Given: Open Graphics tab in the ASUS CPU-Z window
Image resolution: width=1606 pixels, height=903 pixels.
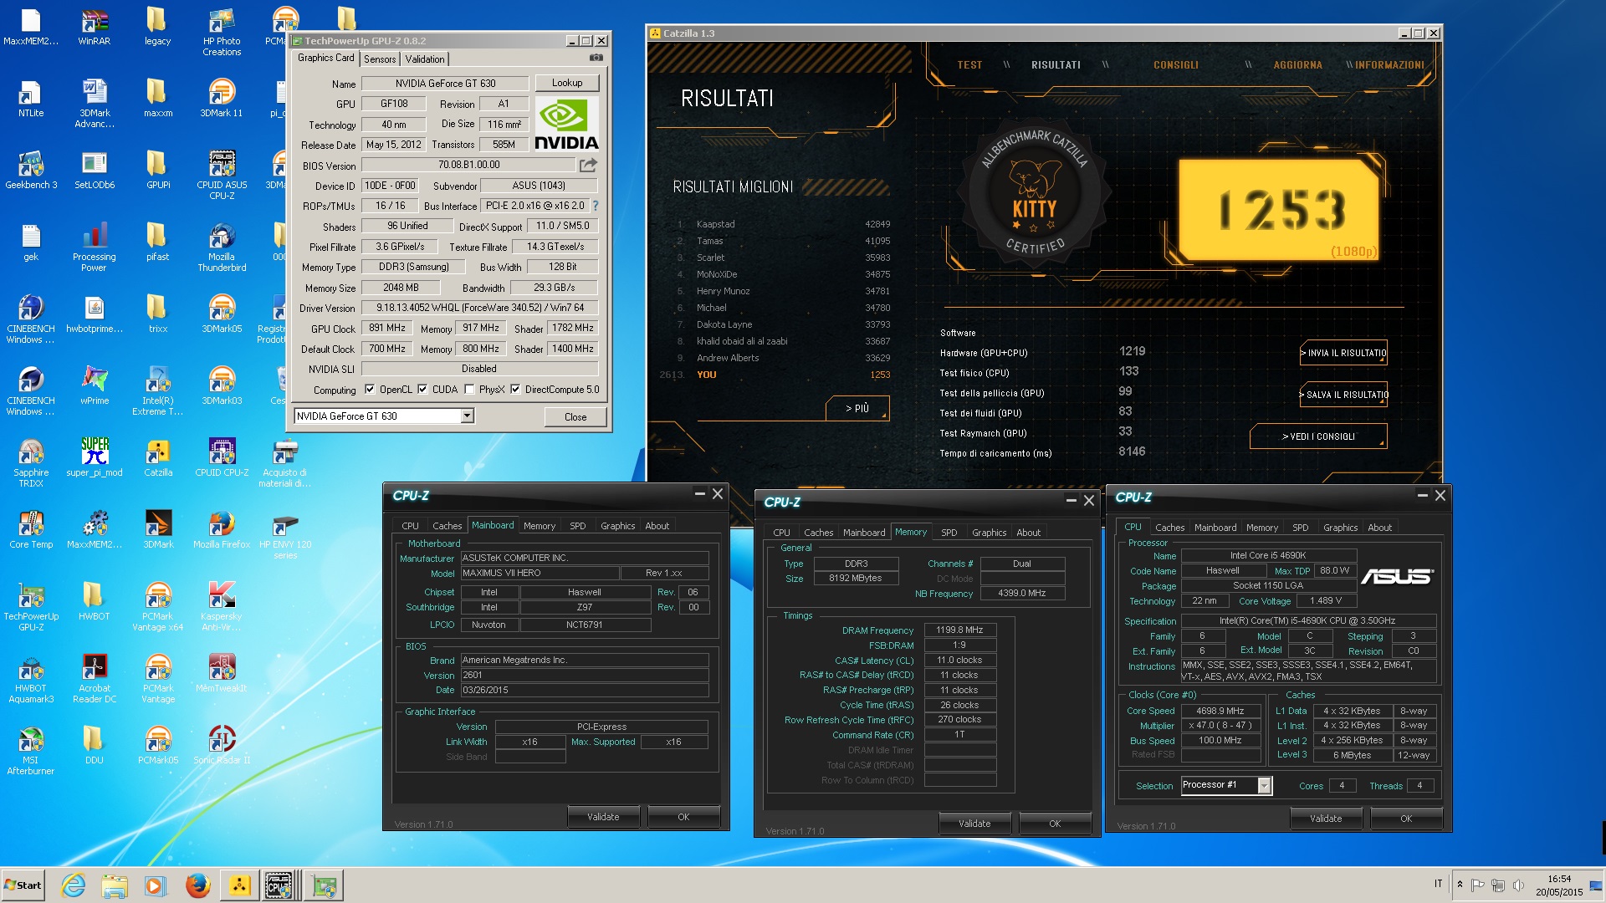Looking at the screenshot, I should pos(1340,528).
